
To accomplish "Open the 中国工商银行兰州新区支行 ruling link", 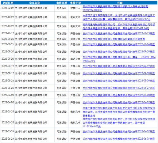I will point(119,112).
